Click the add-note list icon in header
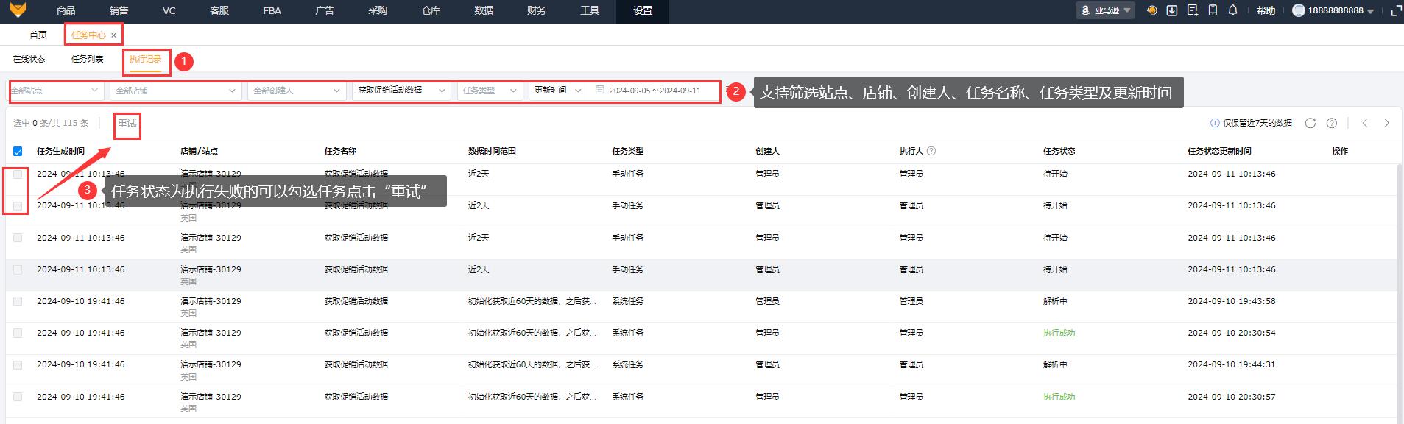Viewport: 1404px width, 424px height. pos(1192,10)
